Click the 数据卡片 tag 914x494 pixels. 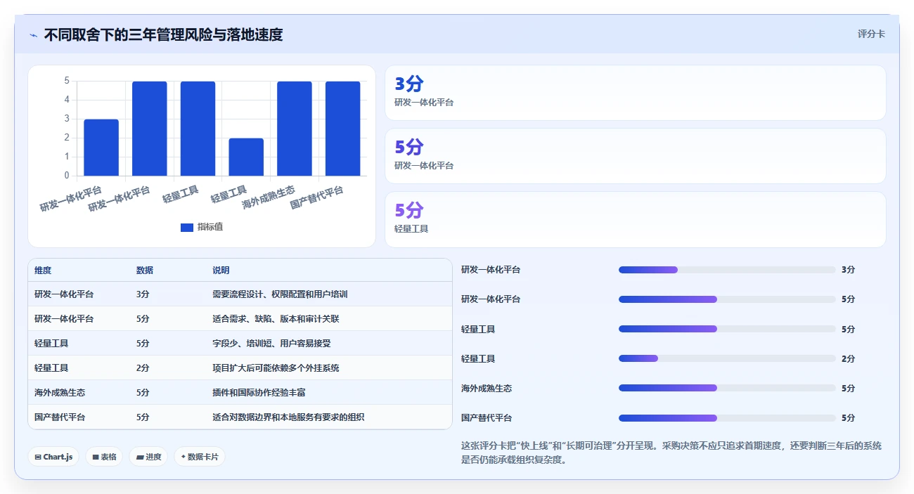pyautogui.click(x=200, y=457)
